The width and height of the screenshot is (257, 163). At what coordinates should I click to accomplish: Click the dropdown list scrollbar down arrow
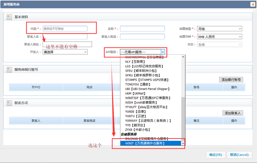[183, 143]
